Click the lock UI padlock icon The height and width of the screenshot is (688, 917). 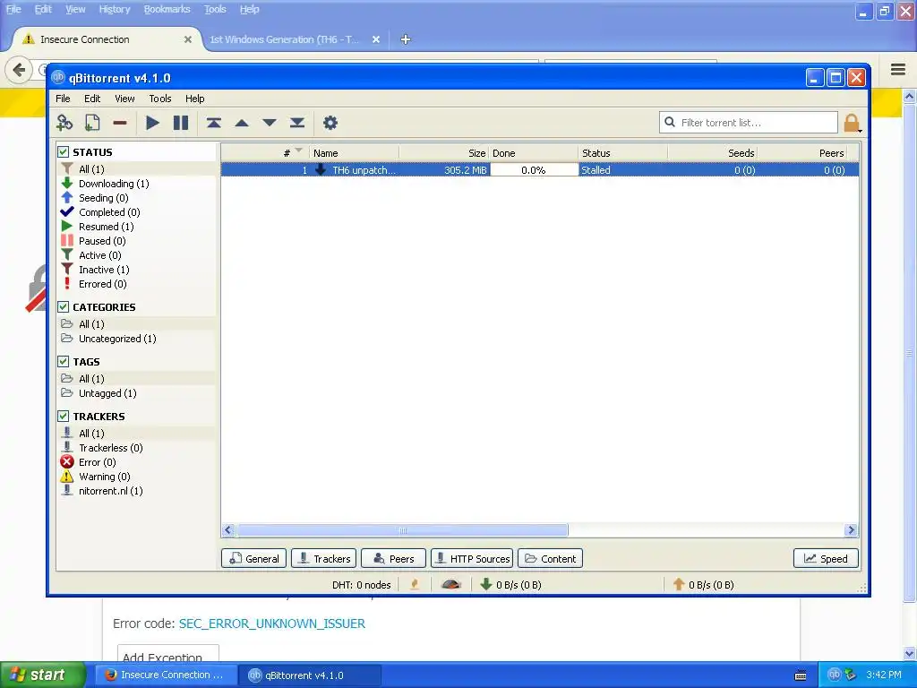(852, 123)
